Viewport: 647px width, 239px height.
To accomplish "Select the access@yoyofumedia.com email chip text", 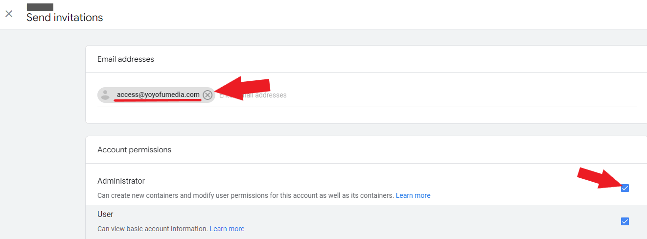I will point(158,95).
